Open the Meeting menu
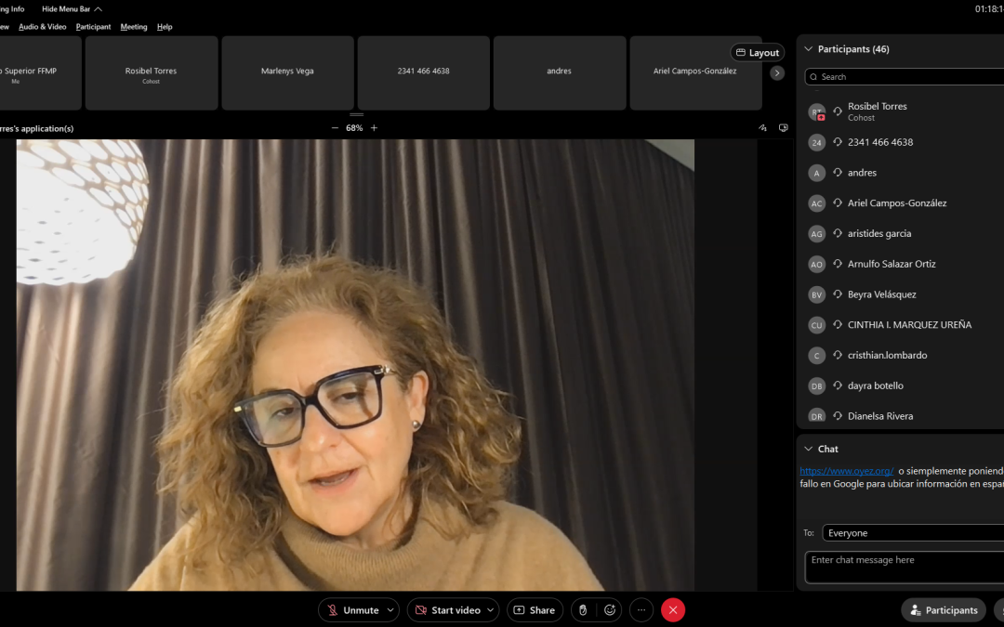Viewport: 1004px width, 627px height. coord(134,27)
